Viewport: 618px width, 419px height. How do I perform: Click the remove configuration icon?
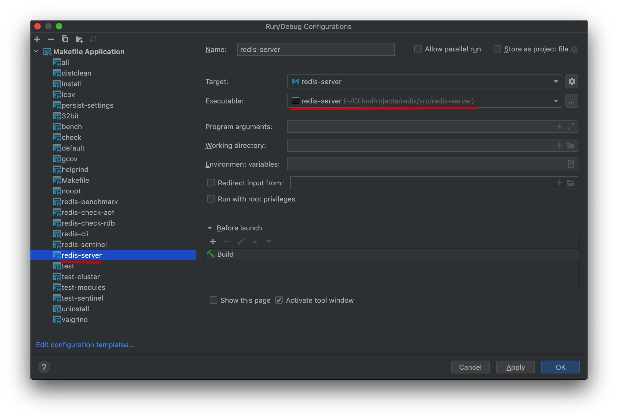click(51, 39)
